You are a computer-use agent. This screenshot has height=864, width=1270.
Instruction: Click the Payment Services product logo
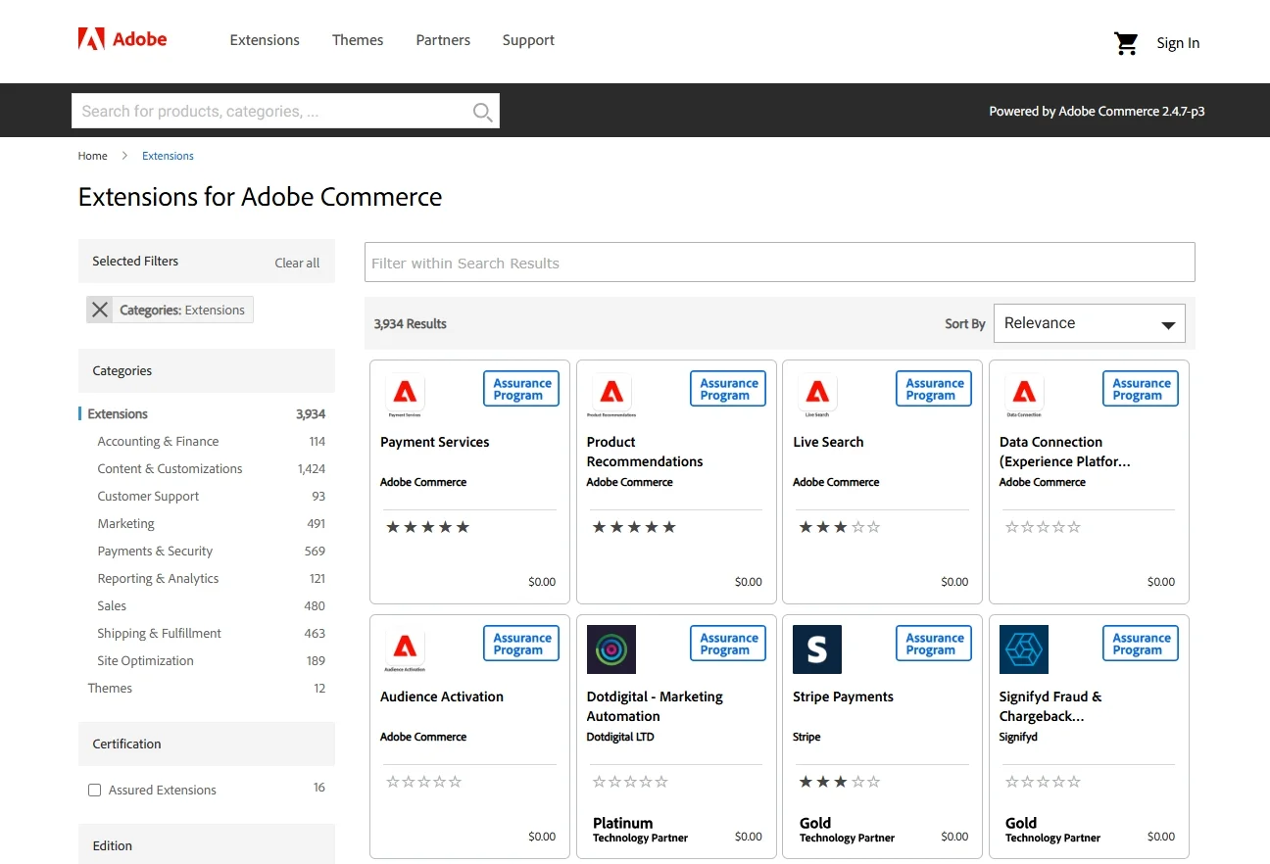point(405,396)
